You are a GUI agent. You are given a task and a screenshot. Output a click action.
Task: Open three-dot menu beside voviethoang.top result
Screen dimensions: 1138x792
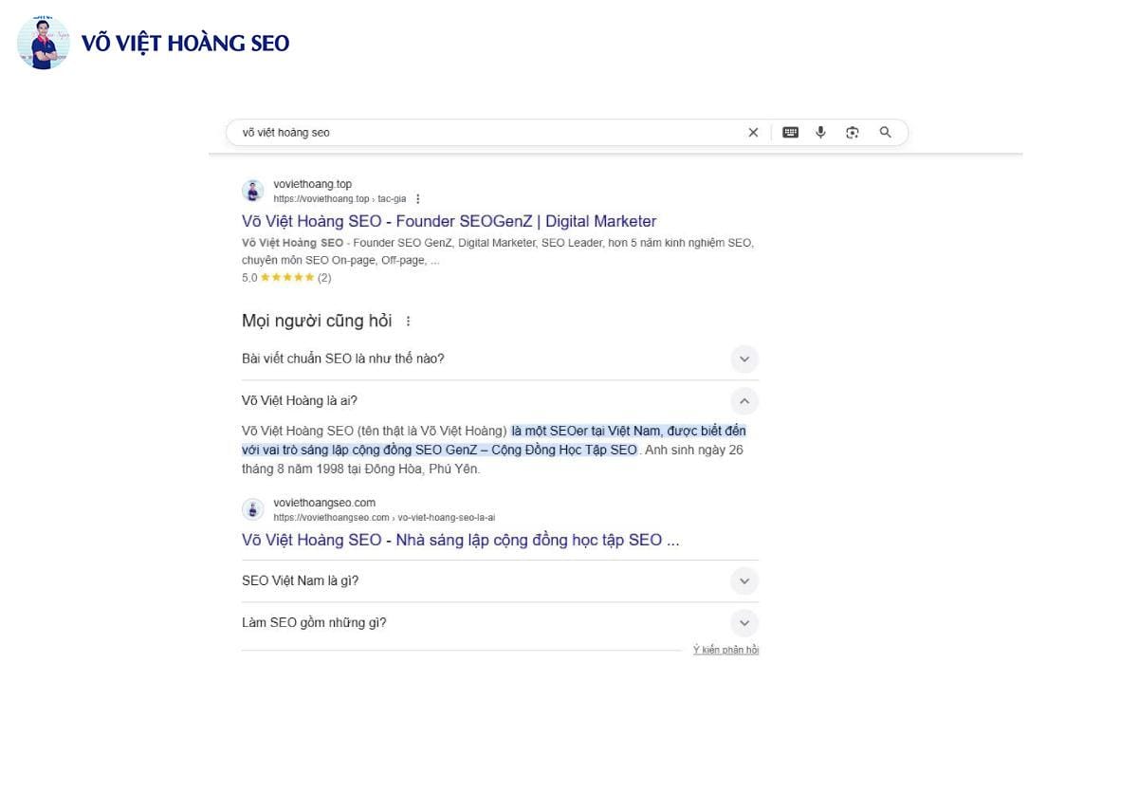(x=418, y=199)
